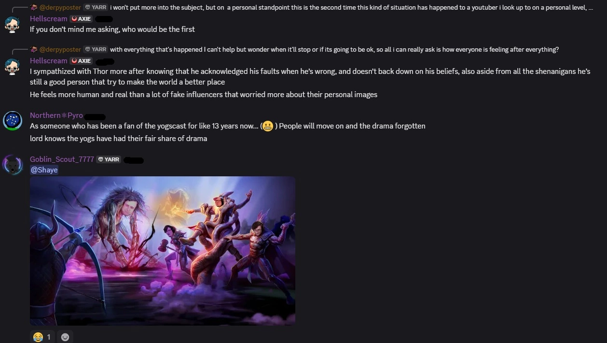Click the AXIE tag on the first Hellscream message
Screen dimensions: 607x343
(81, 19)
